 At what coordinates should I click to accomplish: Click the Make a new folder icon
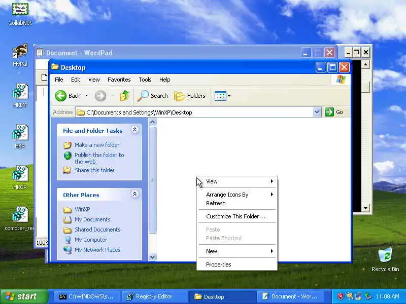point(67,145)
